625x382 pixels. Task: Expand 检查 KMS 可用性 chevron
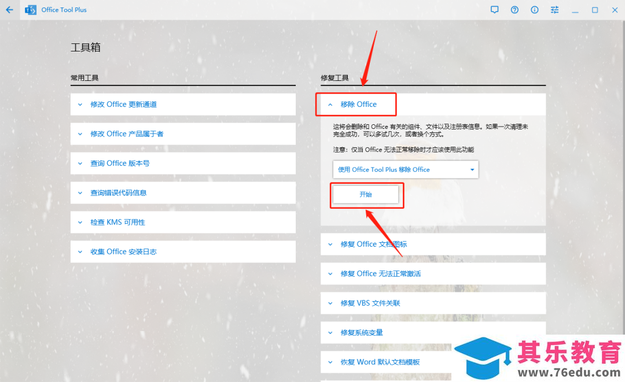coord(80,222)
